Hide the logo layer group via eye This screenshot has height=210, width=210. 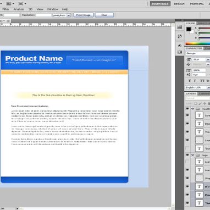coord(187,155)
